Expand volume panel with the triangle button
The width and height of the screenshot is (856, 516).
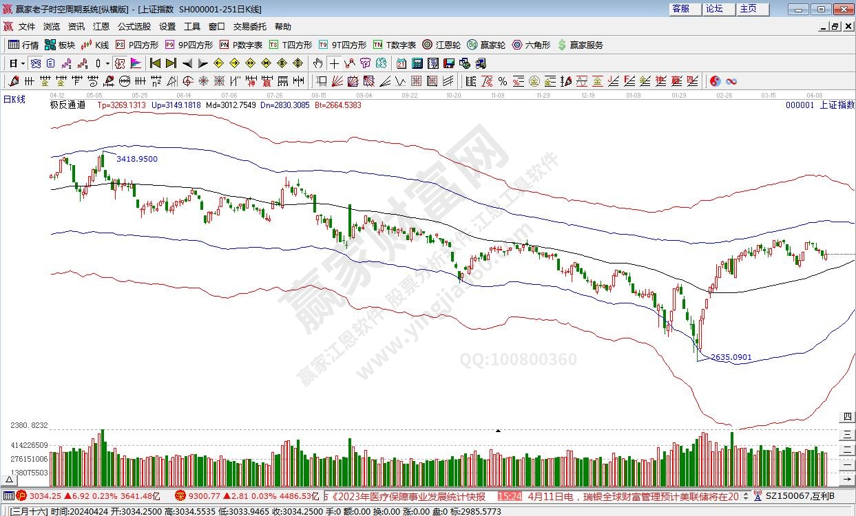click(x=498, y=430)
